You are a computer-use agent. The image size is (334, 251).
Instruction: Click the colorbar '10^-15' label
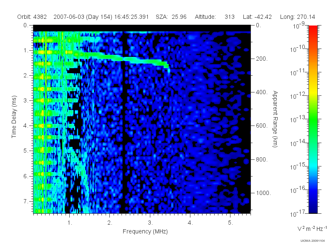click(x=298, y=166)
